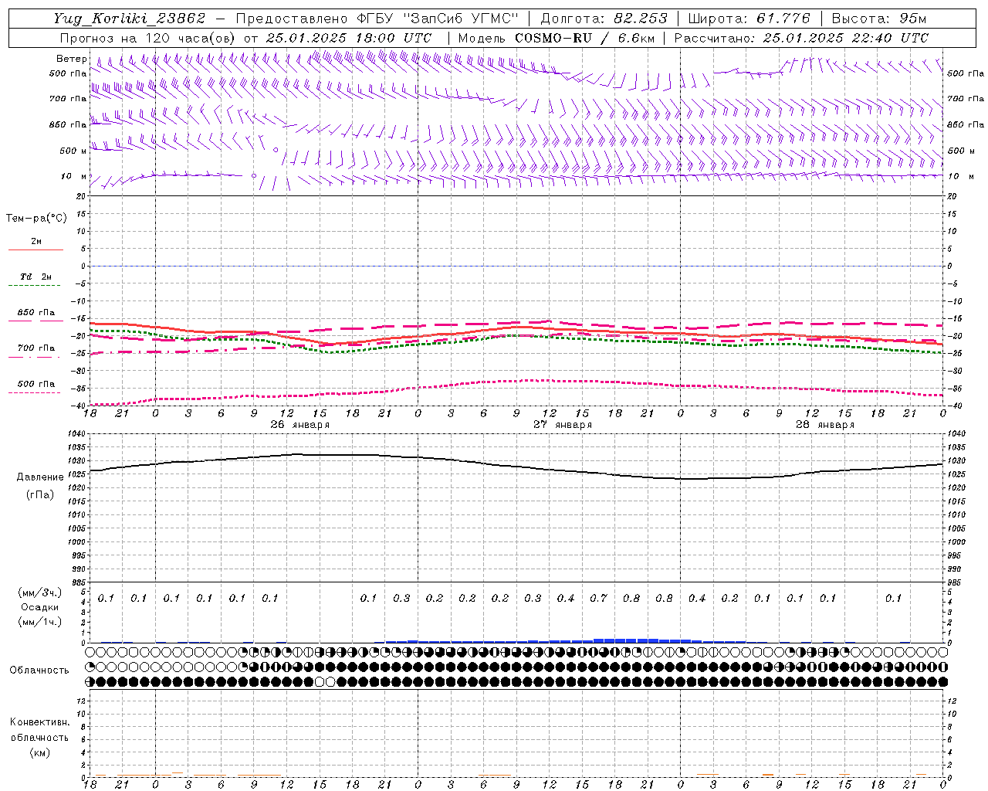This screenshot has height=791, width=988.
Task: Click the 12 convective cloud axis label on left
Action: 81,701
